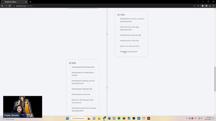Launch Minecraft from the taskbar
The height and width of the screenshot is (121, 216).
pyautogui.click(x=124, y=118)
